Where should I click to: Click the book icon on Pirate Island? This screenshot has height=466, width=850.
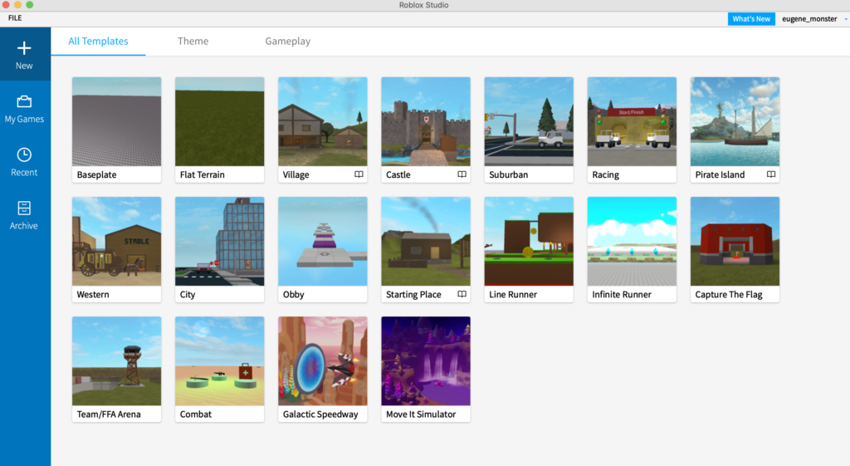tap(771, 174)
